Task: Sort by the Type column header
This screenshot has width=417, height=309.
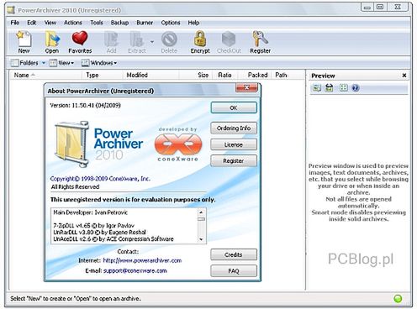Action: coord(102,75)
